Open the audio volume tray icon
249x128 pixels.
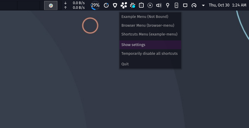(x=159, y=5)
